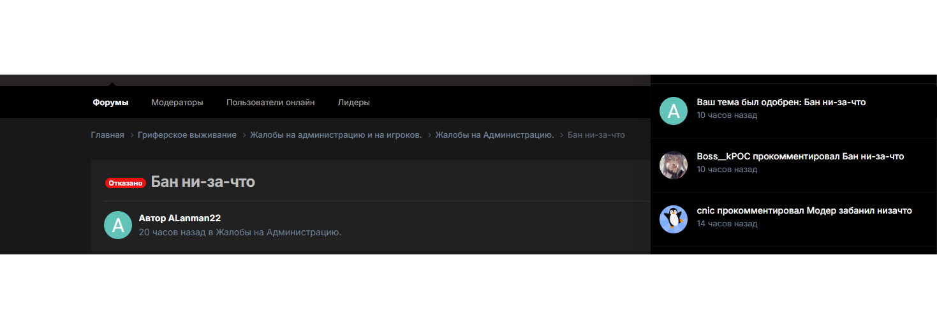Open breadcrumb Жалобы на администрацию и на игроков
This screenshot has height=329, width=937.
[336, 135]
